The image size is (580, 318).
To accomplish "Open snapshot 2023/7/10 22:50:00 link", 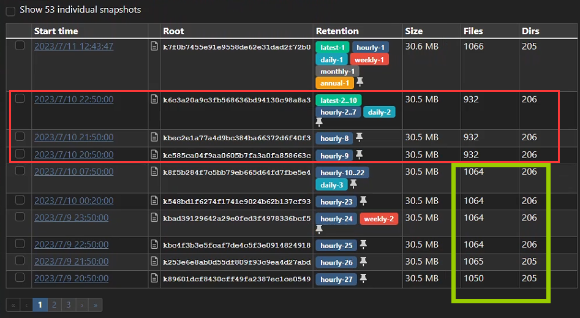I will tap(73, 99).
